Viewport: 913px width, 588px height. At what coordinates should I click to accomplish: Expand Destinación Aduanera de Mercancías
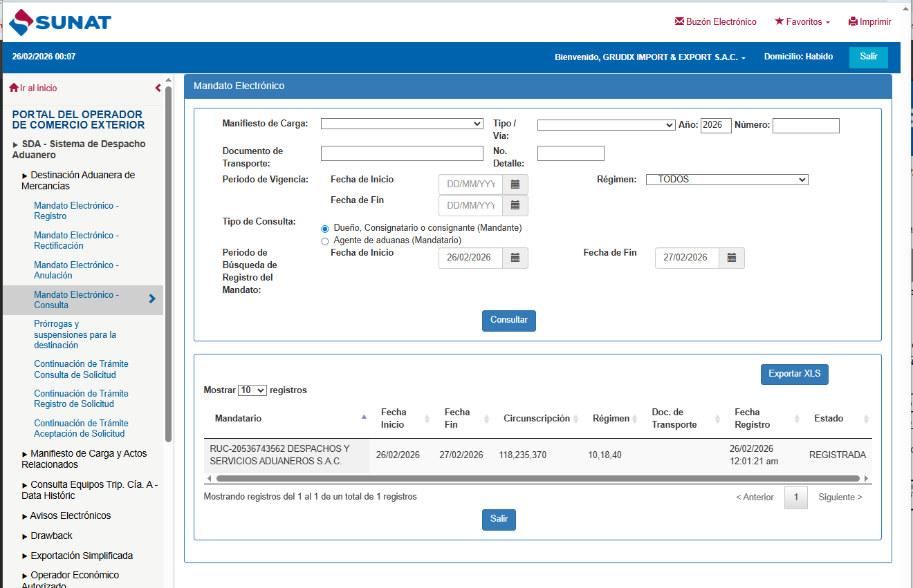pos(78,180)
